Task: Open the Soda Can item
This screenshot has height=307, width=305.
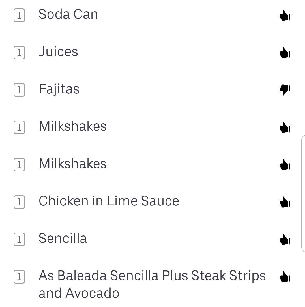Action: (68, 14)
